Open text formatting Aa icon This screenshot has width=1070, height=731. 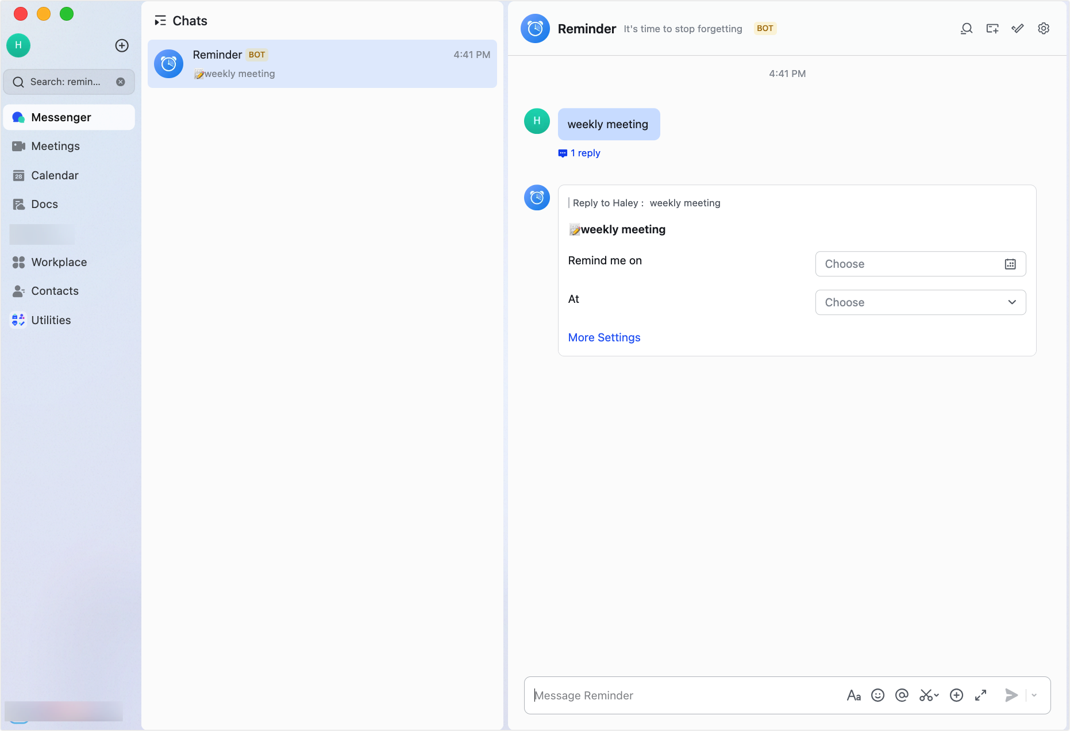tap(853, 695)
